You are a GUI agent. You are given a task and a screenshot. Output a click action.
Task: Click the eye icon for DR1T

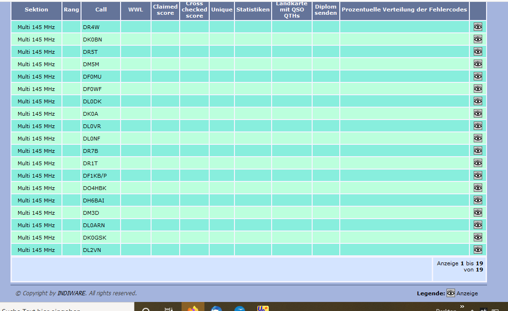click(x=478, y=163)
